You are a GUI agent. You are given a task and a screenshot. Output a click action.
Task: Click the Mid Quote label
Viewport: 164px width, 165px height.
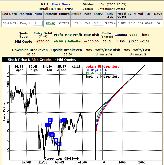23,41
